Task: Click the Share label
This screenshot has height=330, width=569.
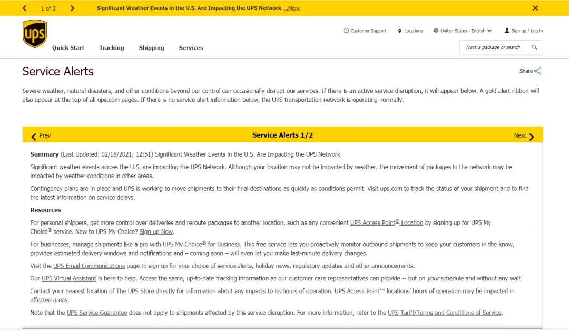Action: [526, 71]
